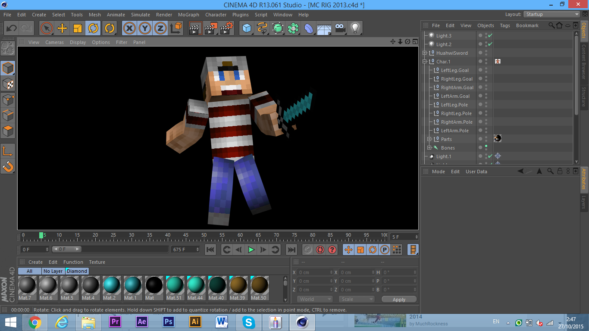Screen dimensions: 589x331
Task: Collapse the Char.1 hierarchy
Action: click(x=425, y=62)
